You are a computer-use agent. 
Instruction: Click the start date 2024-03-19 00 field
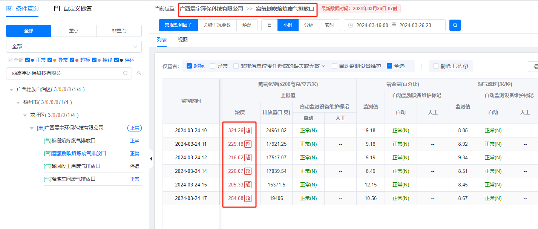[372, 25]
